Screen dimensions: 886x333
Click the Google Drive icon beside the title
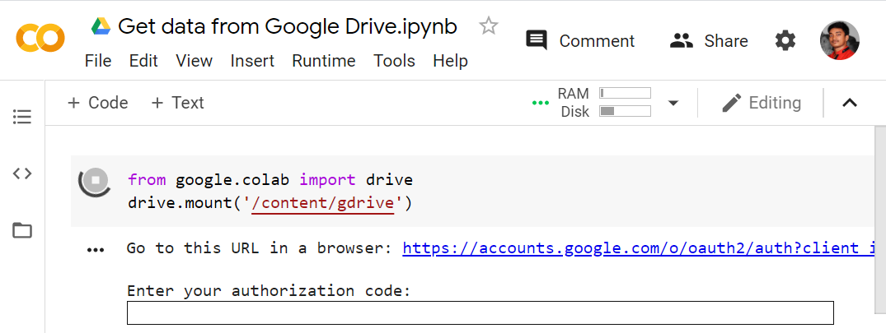[x=101, y=26]
